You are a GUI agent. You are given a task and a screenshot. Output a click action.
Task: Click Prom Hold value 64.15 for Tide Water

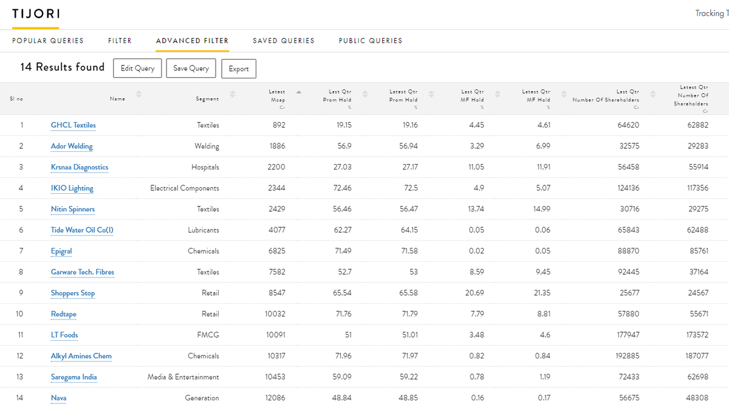(408, 230)
